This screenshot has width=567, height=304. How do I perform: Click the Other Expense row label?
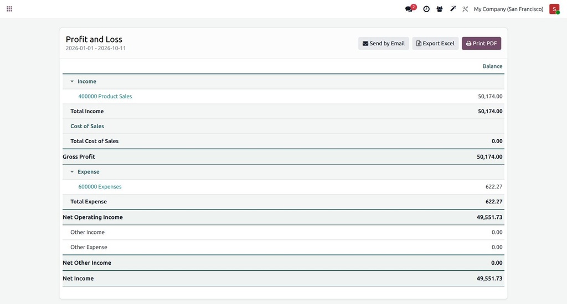(x=89, y=247)
